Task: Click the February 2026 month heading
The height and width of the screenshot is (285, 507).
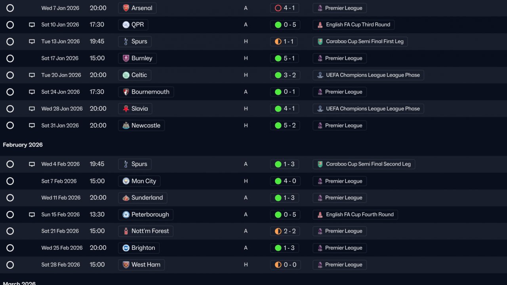Action: tap(23, 145)
